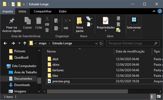Screen dimensions: 163x100
Task: Click the Copiar para icon in Organizar
Action: point(56,28)
